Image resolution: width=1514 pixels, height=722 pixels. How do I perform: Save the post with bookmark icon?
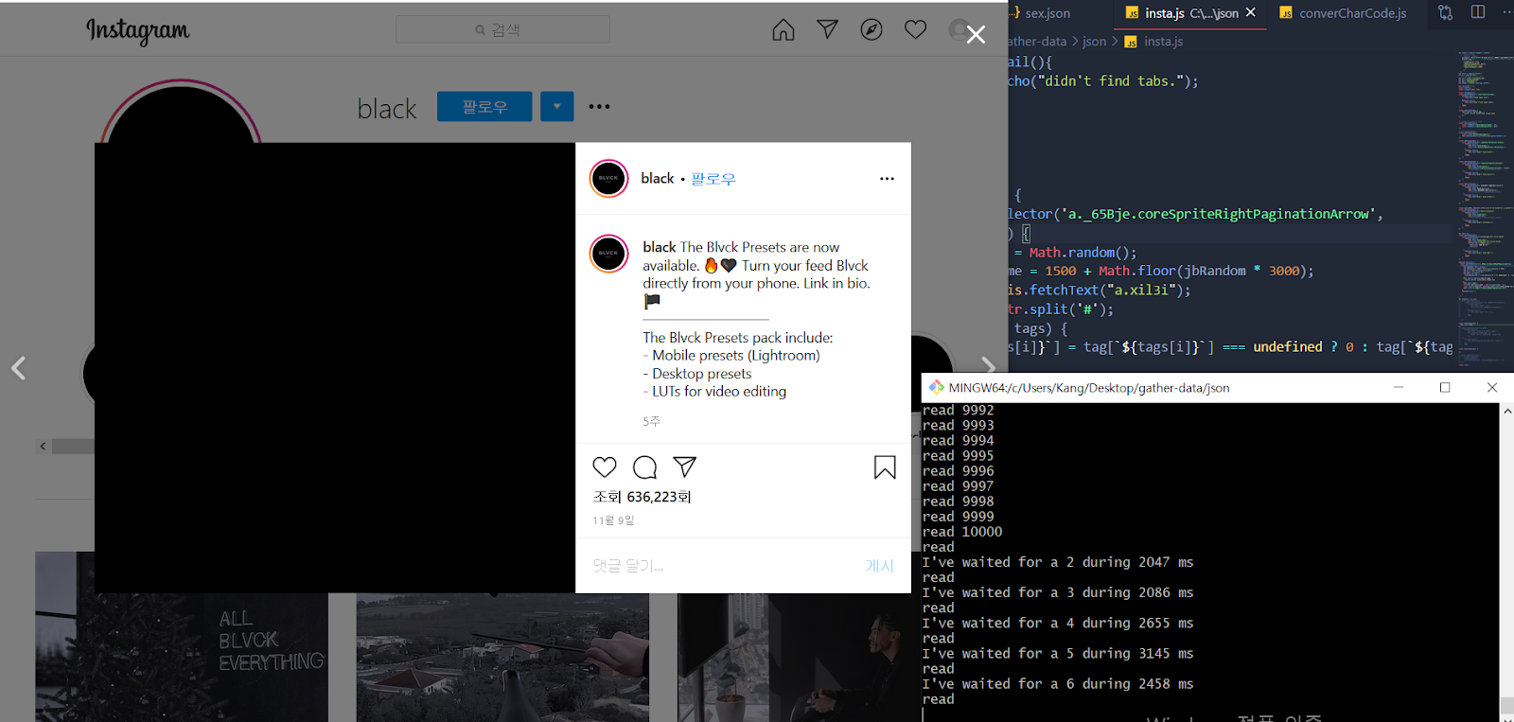point(885,467)
